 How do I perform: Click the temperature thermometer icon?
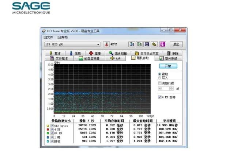click(106, 44)
